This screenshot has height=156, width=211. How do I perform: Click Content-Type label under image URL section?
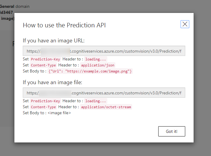coord(43,65)
